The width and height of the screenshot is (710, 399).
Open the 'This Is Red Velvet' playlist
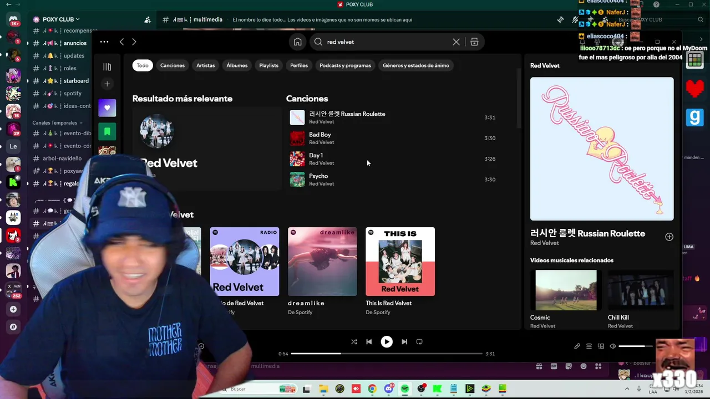click(400, 262)
